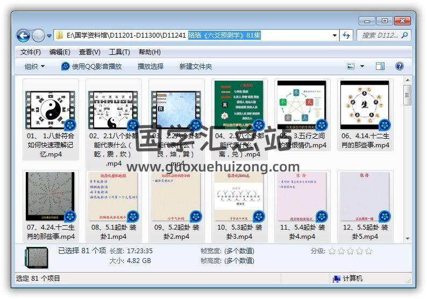
Task: Click 已选择 81 个项 in details pane
Action: point(82,251)
